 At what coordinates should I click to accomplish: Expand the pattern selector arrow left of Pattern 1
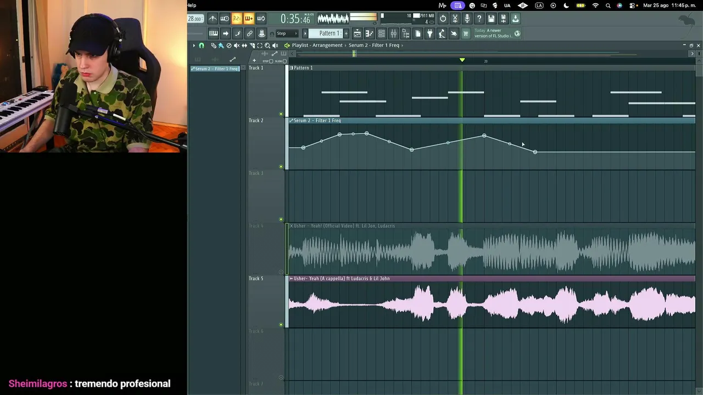click(305, 33)
